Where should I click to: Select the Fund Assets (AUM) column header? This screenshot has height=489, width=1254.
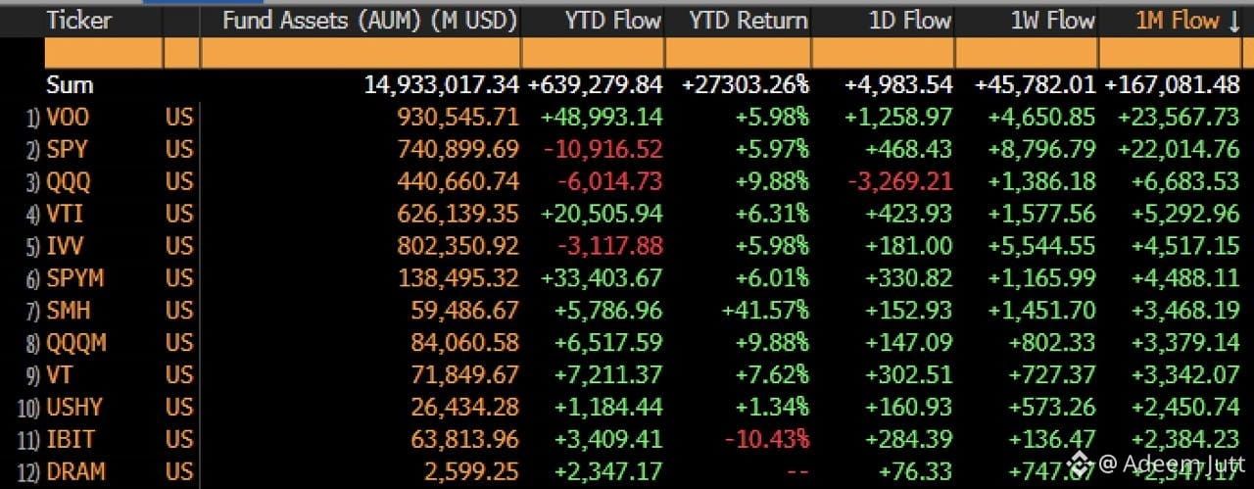click(369, 21)
